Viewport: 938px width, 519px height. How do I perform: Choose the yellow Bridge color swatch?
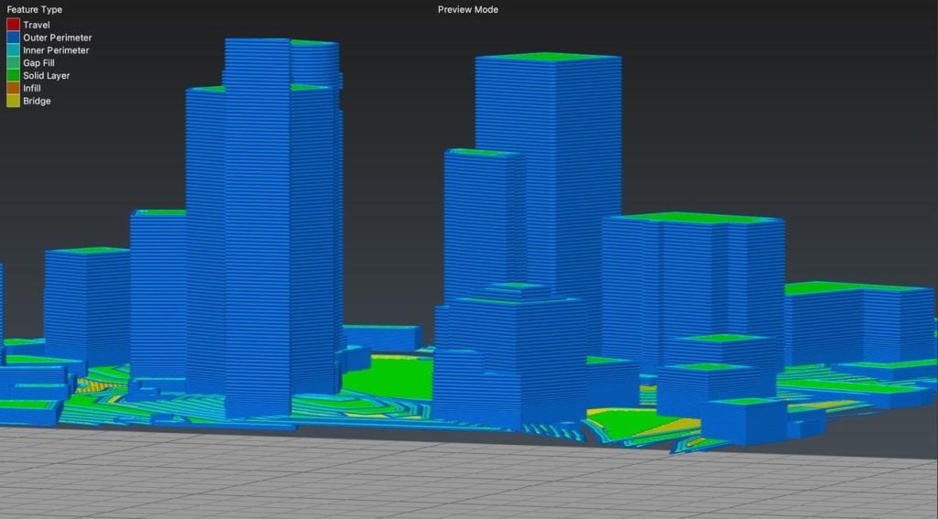click(x=13, y=102)
